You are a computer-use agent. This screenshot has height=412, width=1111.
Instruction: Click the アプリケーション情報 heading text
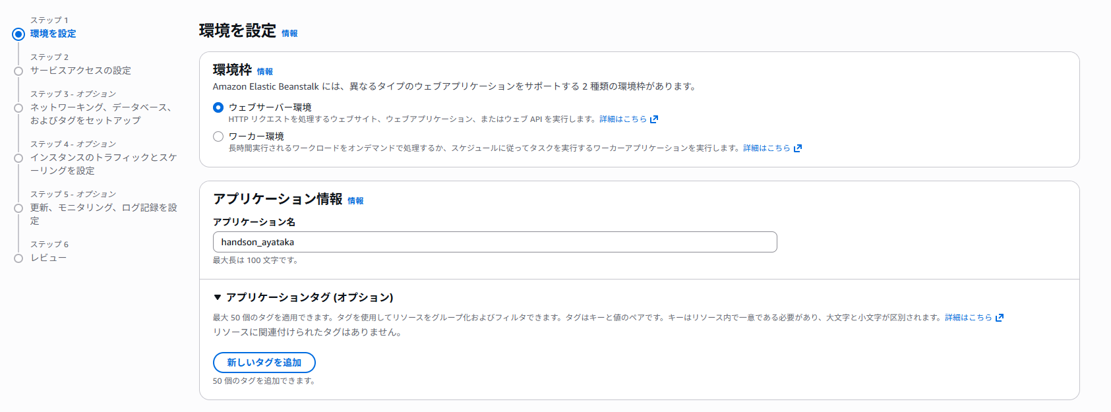click(278, 199)
